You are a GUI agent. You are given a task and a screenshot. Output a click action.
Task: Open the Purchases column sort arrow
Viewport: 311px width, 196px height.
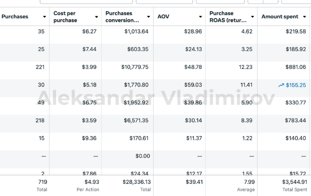tap(44, 17)
